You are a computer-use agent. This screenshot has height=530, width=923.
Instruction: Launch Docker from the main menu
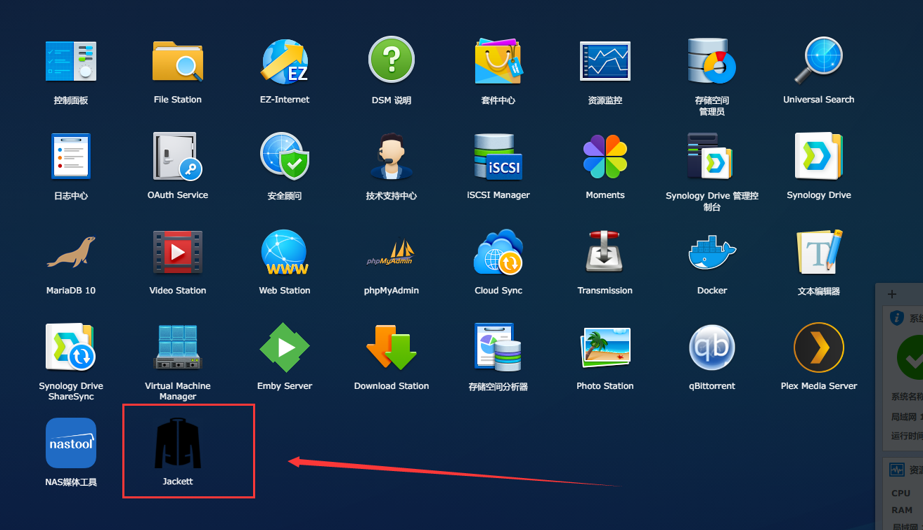click(711, 253)
